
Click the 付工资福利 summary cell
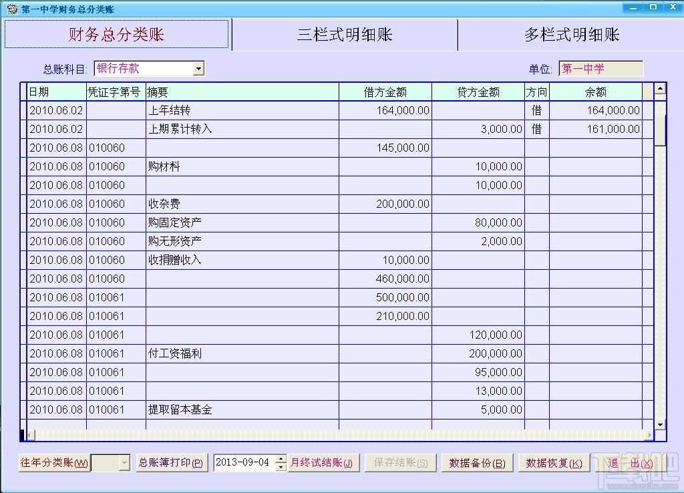pos(242,353)
